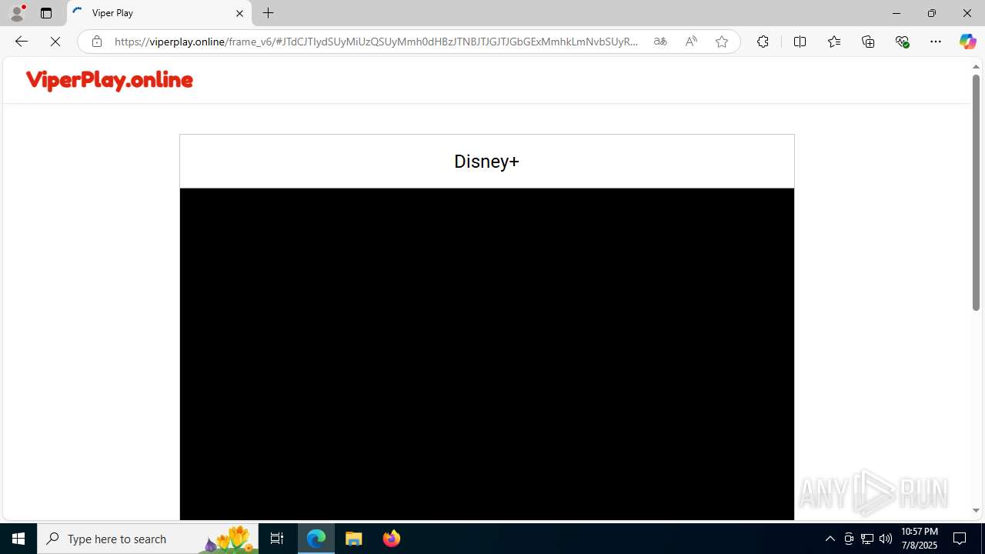Viewport: 985px width, 554px height.
Task: Open File Explorer from taskbar
Action: click(354, 539)
